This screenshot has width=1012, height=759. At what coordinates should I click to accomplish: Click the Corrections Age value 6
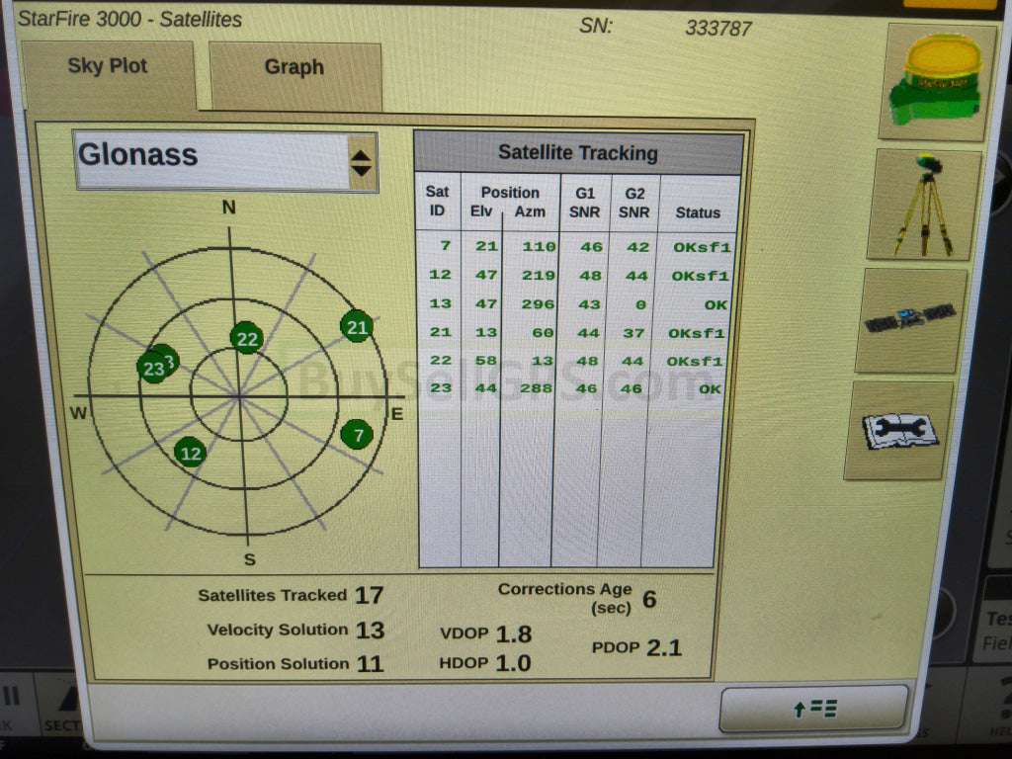(649, 599)
